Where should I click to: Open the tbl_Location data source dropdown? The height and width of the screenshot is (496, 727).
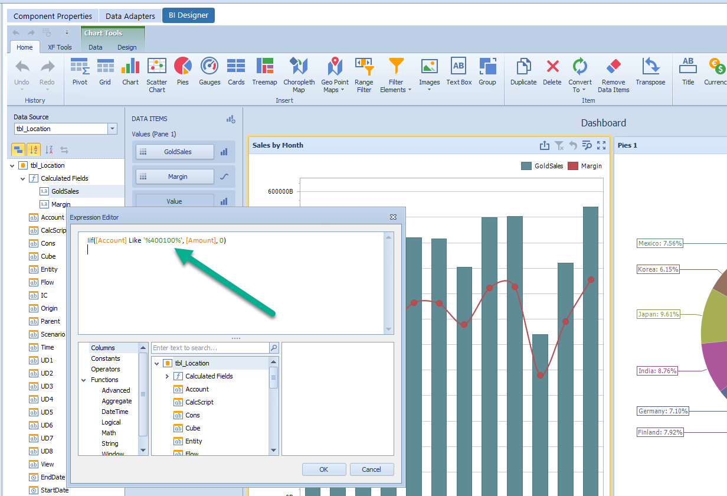113,129
